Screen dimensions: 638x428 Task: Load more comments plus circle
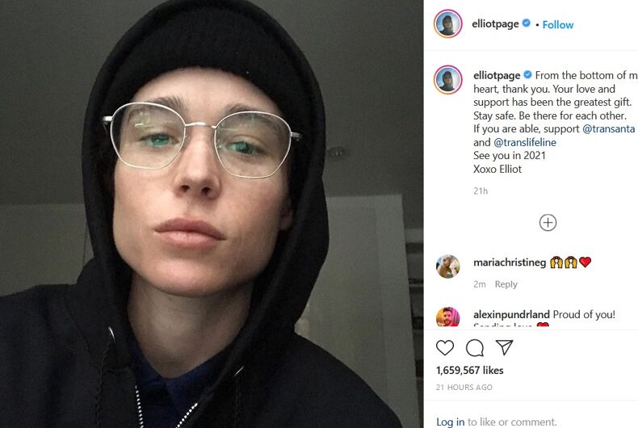(x=548, y=223)
